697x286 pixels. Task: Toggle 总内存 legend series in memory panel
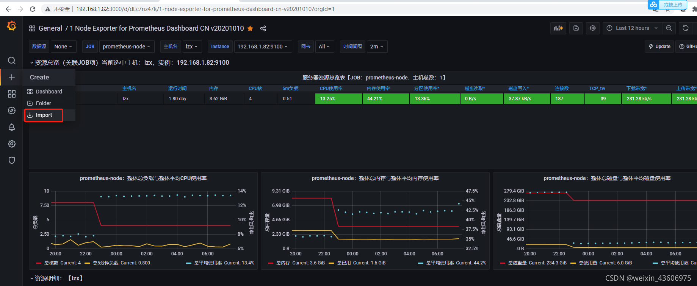tap(283, 263)
